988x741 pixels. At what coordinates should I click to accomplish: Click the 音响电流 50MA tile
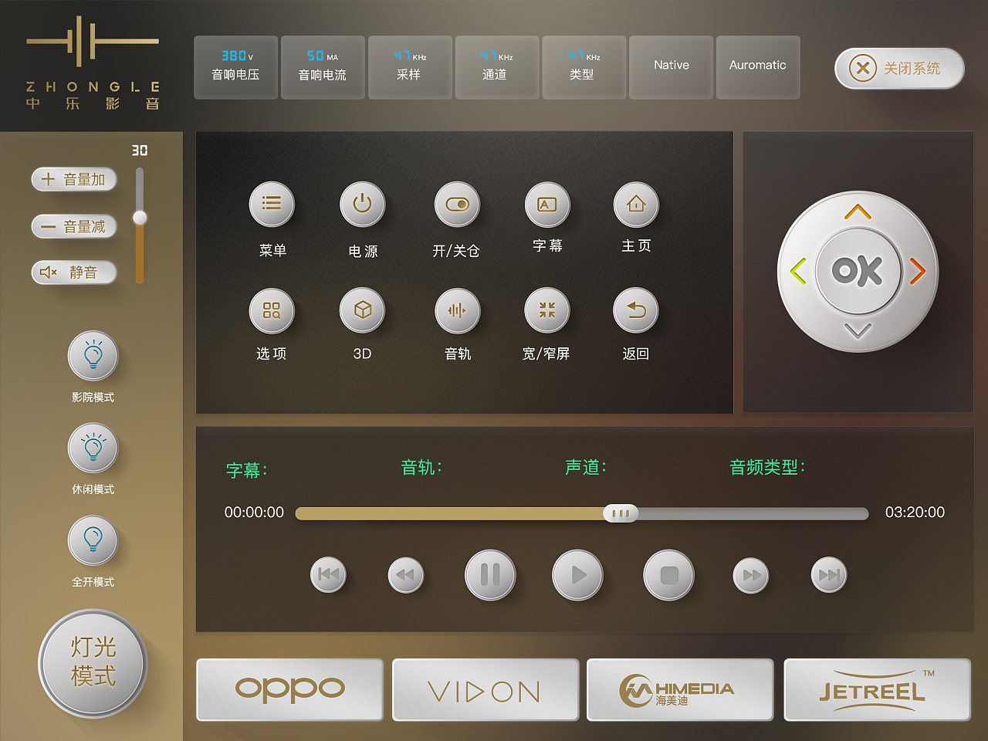coord(323,67)
